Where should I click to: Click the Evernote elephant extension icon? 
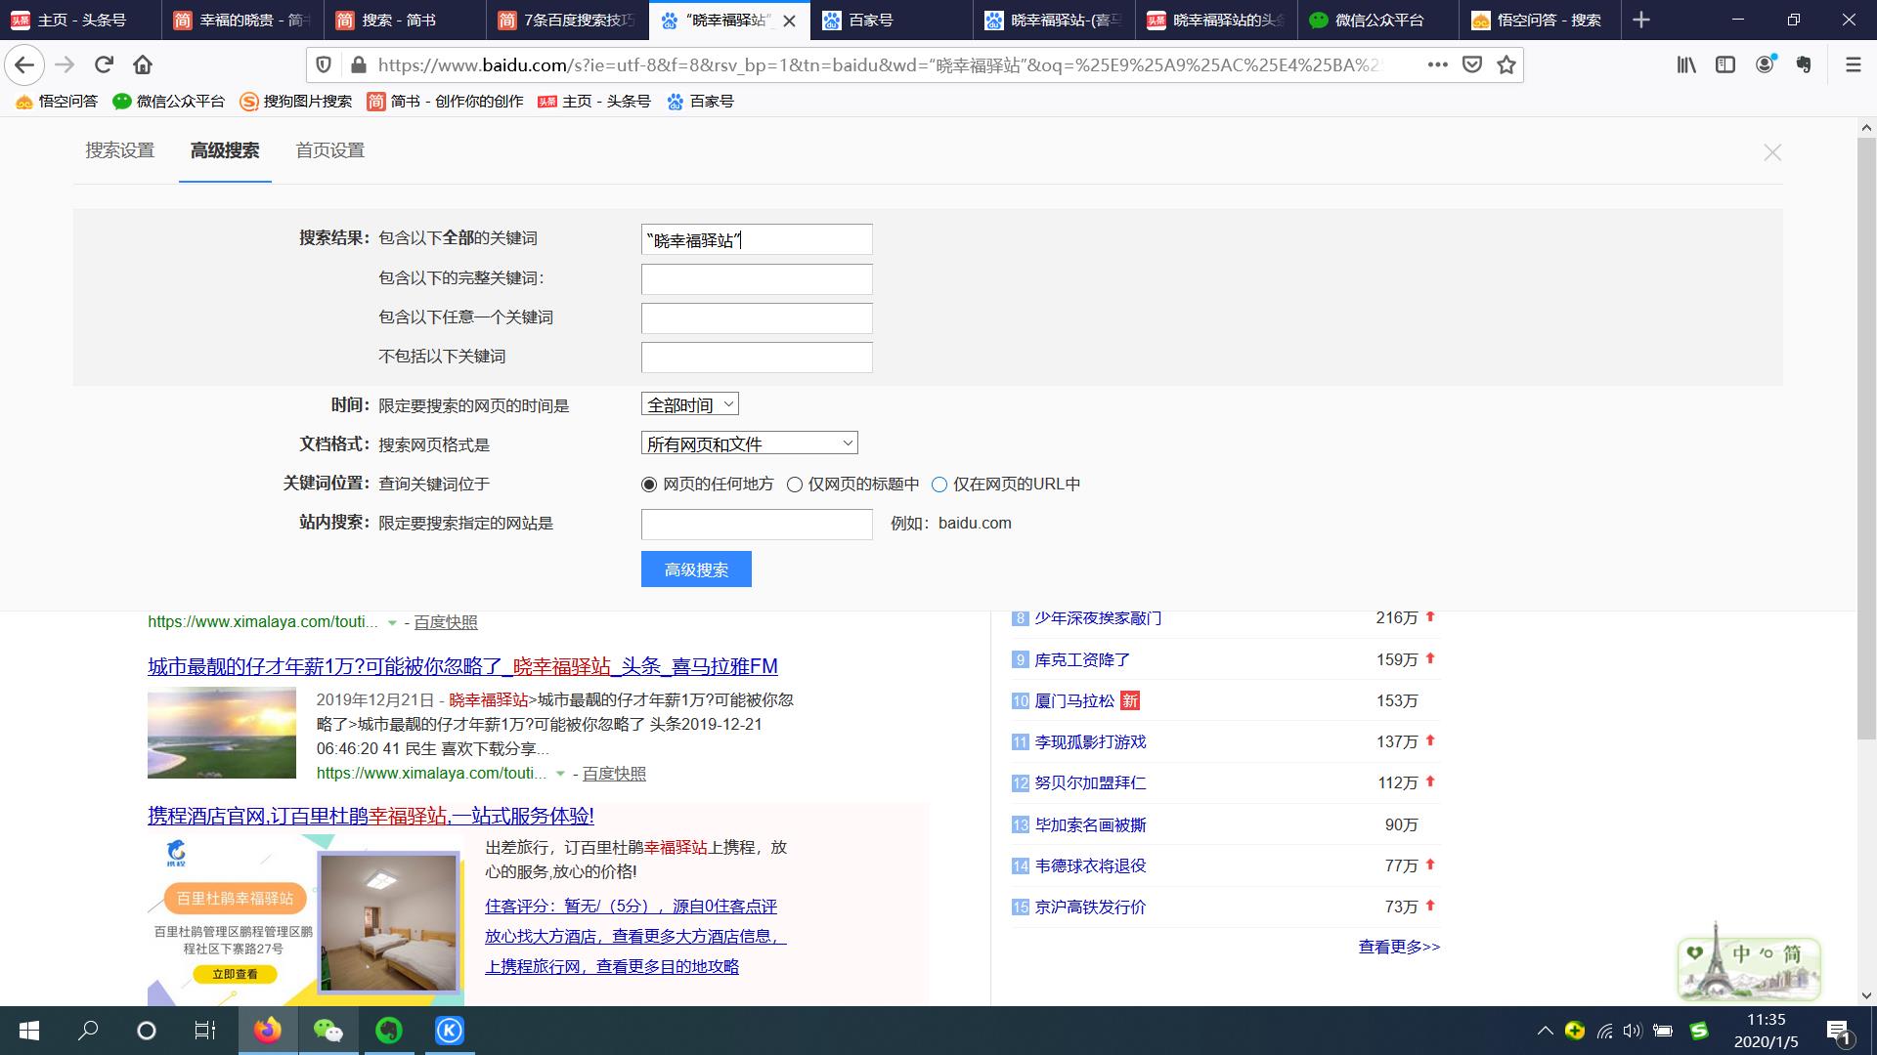(1804, 64)
